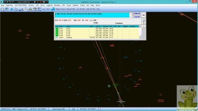198x111 pixels.
Task: Open the Blackbox menu
Action: pos(57,5)
